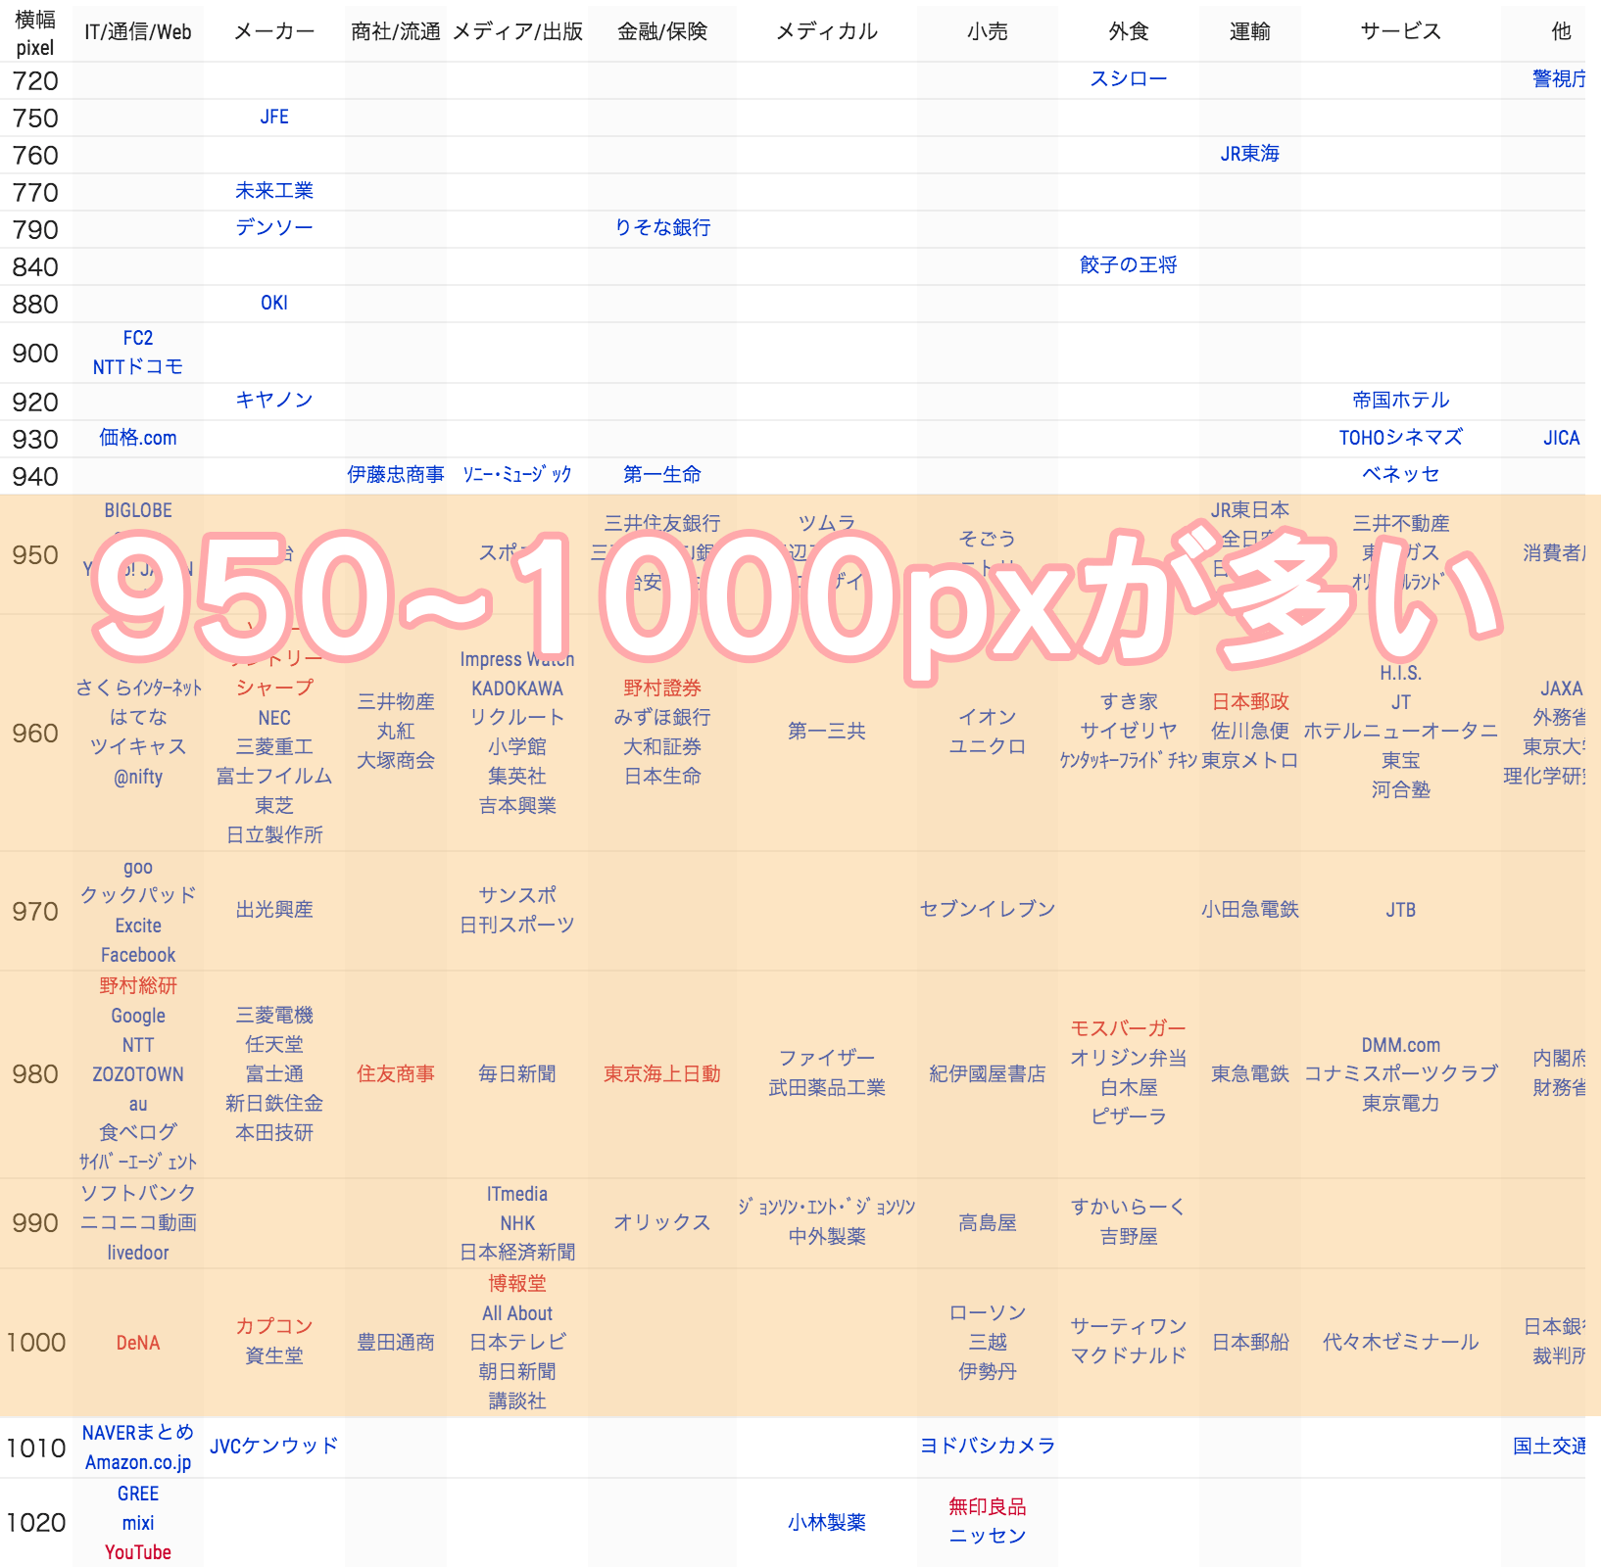Click the BIGLOBE entry
Screen dimensions: 1601x1567
pyautogui.click(x=138, y=510)
